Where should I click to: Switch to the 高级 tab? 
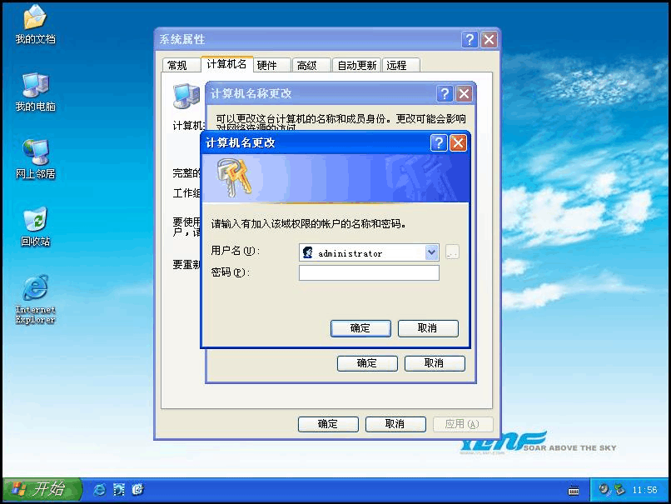(x=307, y=66)
